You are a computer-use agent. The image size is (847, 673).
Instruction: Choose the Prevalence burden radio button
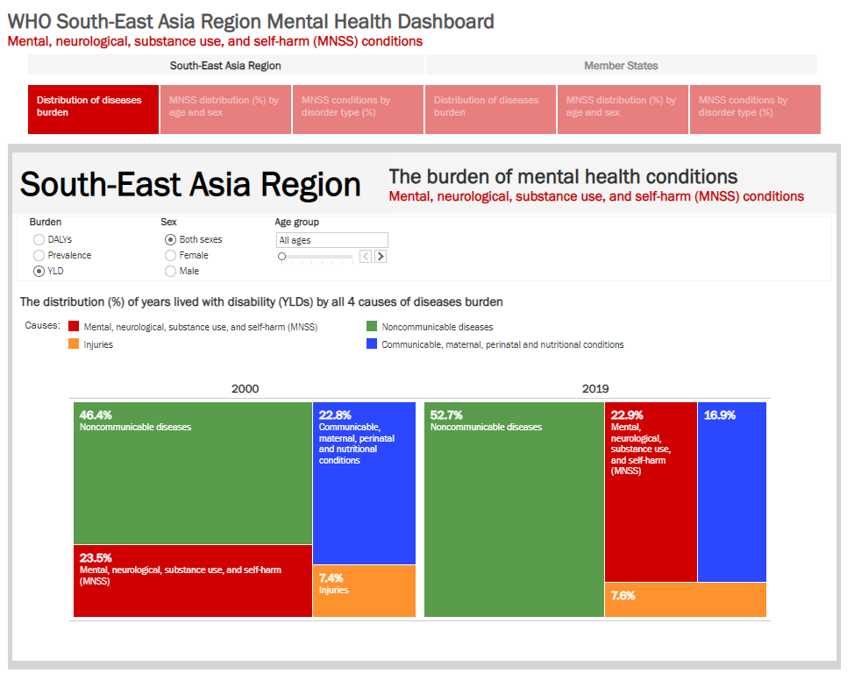point(39,255)
